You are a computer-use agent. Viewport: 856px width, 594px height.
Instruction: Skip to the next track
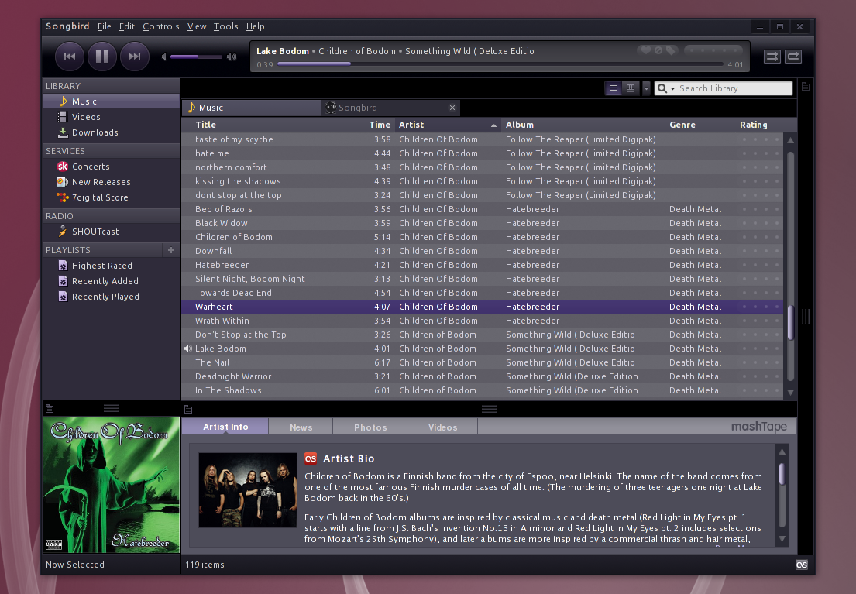134,57
